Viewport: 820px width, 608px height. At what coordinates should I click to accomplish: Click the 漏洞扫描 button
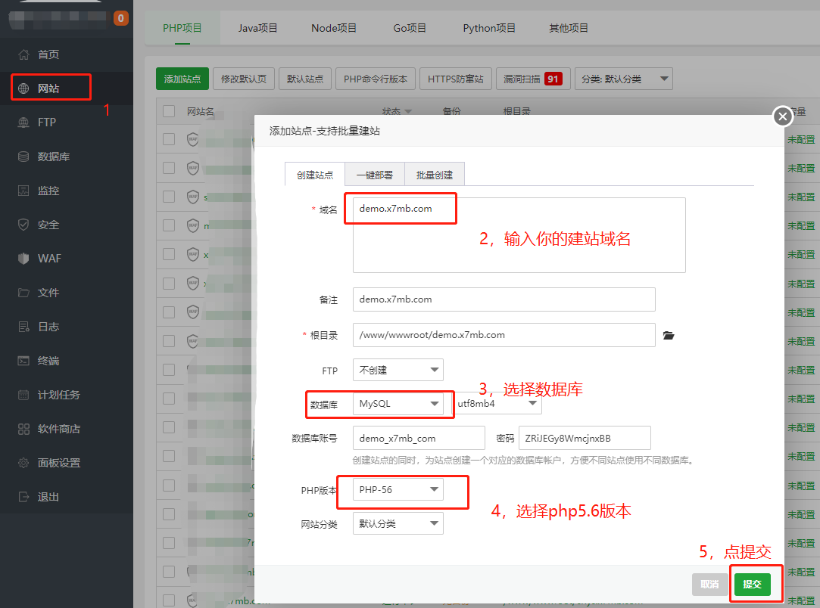coord(533,79)
